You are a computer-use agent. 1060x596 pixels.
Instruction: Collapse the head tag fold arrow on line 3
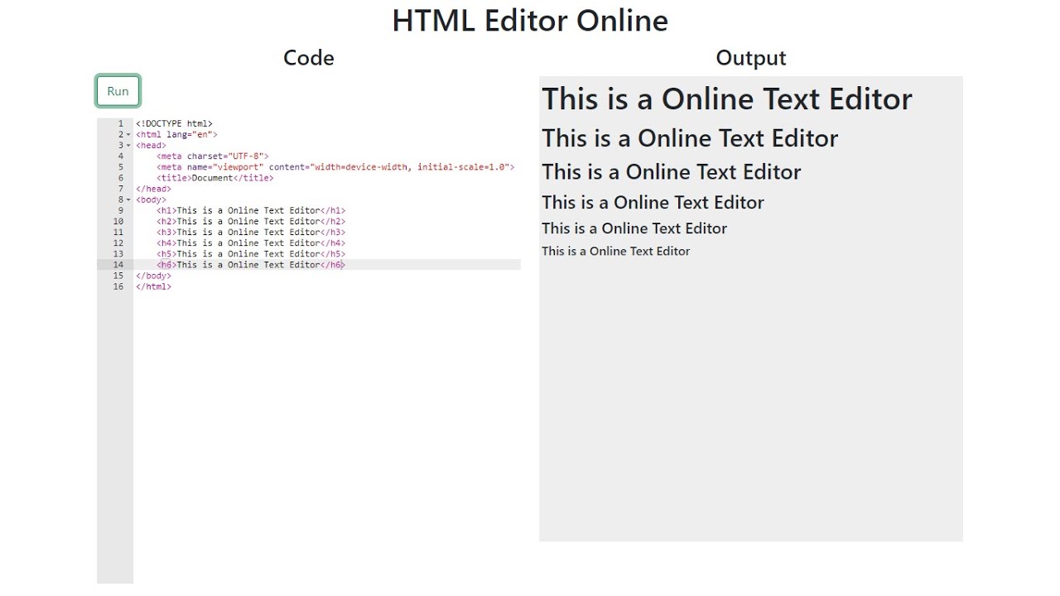click(128, 145)
